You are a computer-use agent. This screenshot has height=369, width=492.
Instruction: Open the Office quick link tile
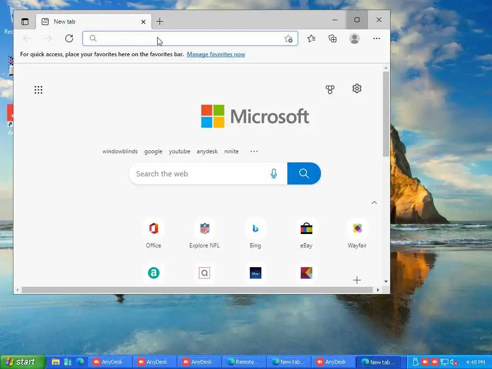[x=153, y=234]
